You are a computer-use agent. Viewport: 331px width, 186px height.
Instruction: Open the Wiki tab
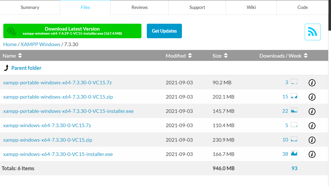click(251, 7)
